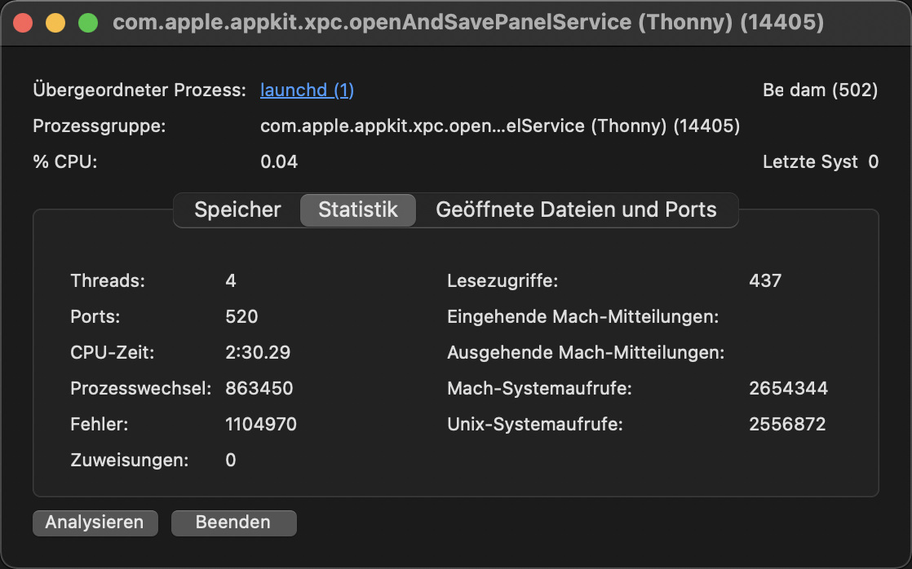Open the Geöffnete Dateien und Ports tab
Image resolution: width=912 pixels, height=569 pixels.
click(577, 210)
